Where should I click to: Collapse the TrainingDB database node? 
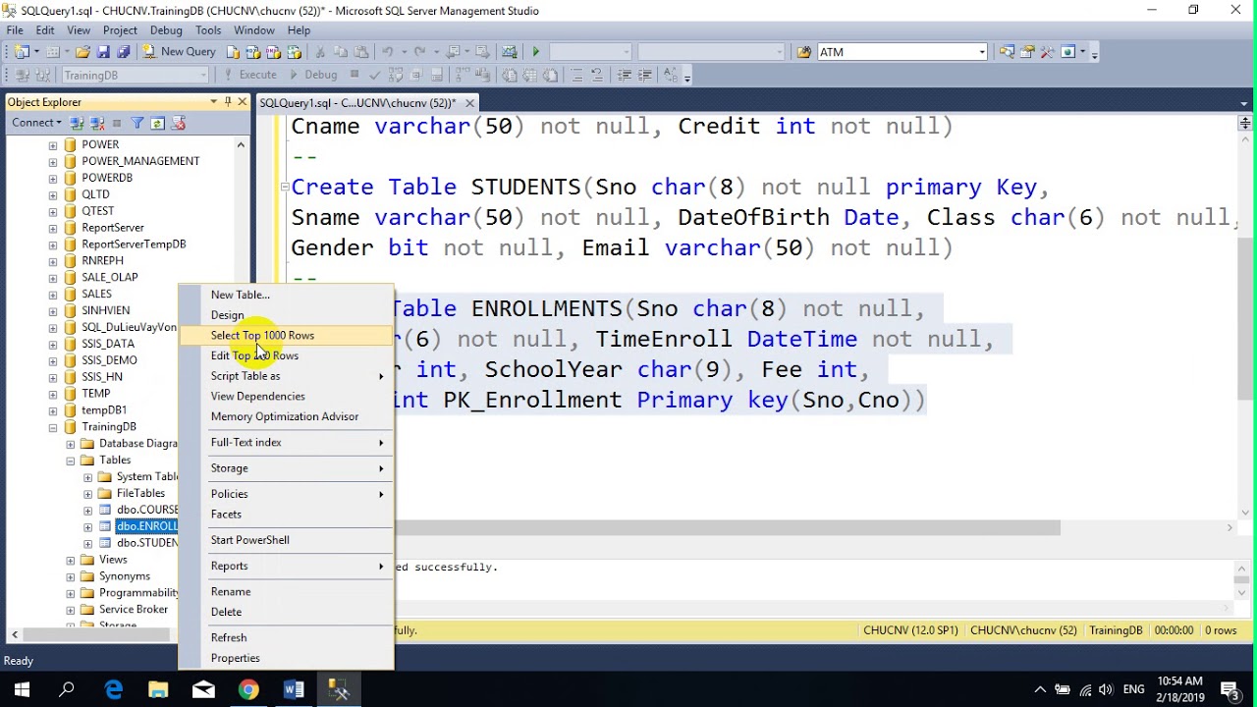pyautogui.click(x=54, y=427)
